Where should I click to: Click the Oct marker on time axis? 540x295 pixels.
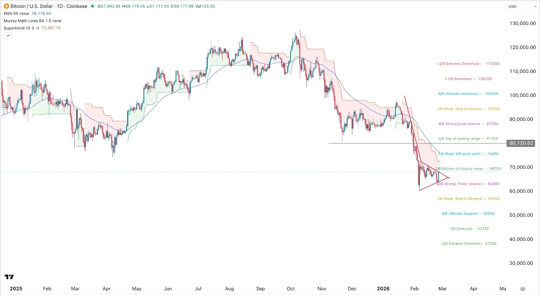click(x=291, y=289)
